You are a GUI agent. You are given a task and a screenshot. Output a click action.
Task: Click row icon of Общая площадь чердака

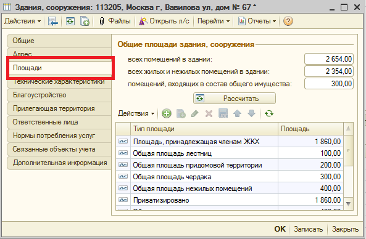[123, 176]
